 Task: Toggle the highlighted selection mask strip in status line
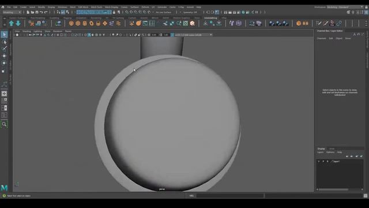[x=94, y=12]
